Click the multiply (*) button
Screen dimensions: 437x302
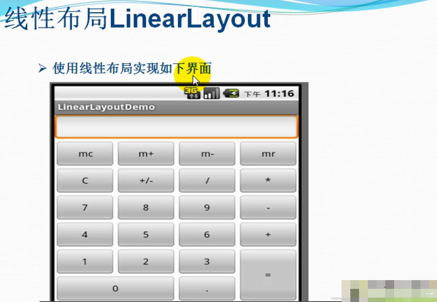(x=268, y=180)
